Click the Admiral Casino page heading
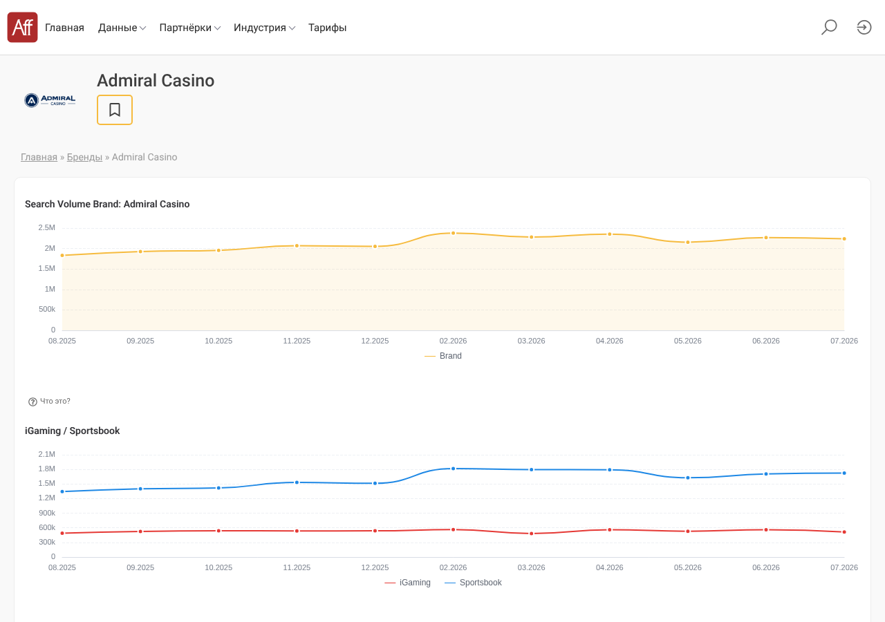The width and height of the screenshot is (885, 622). 156,81
